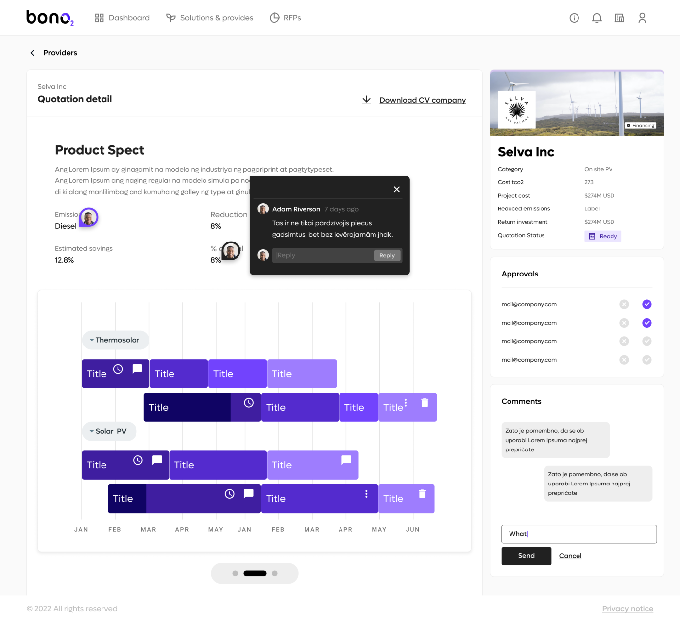The height and width of the screenshot is (622, 680).
Task: Click the info icon in the header
Action: [574, 18]
